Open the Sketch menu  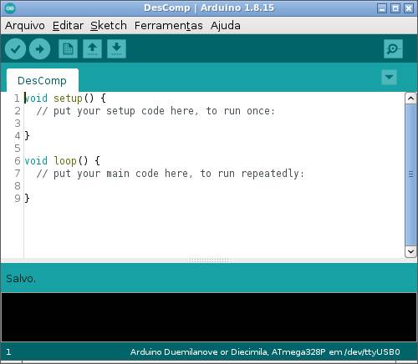pos(109,26)
